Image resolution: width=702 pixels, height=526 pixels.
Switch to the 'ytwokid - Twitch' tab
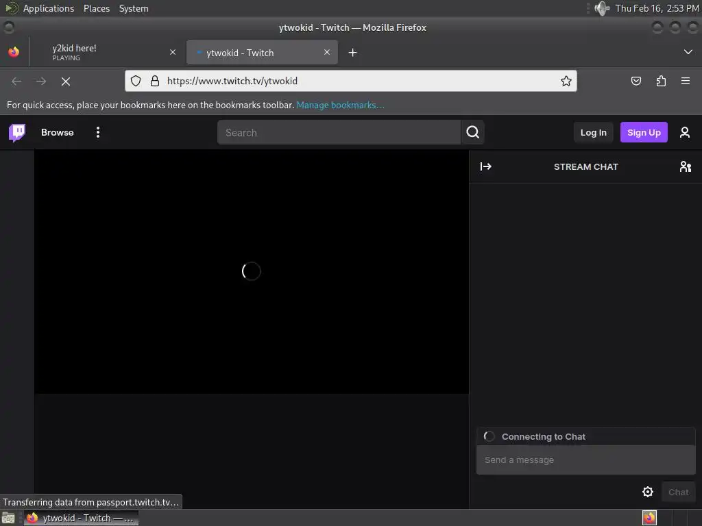coord(262,52)
